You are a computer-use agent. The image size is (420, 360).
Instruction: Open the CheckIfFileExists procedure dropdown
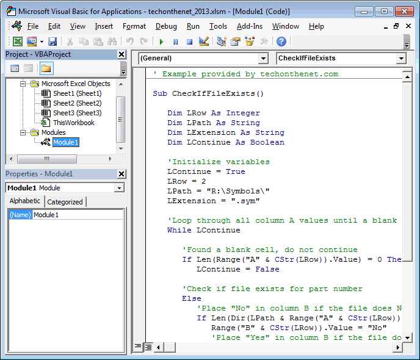341,59
